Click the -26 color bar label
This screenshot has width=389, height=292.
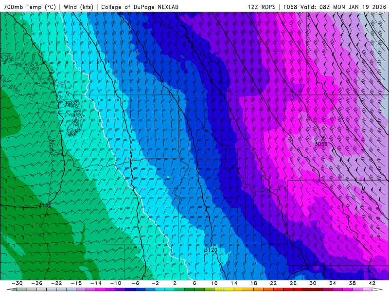[x=37, y=283]
